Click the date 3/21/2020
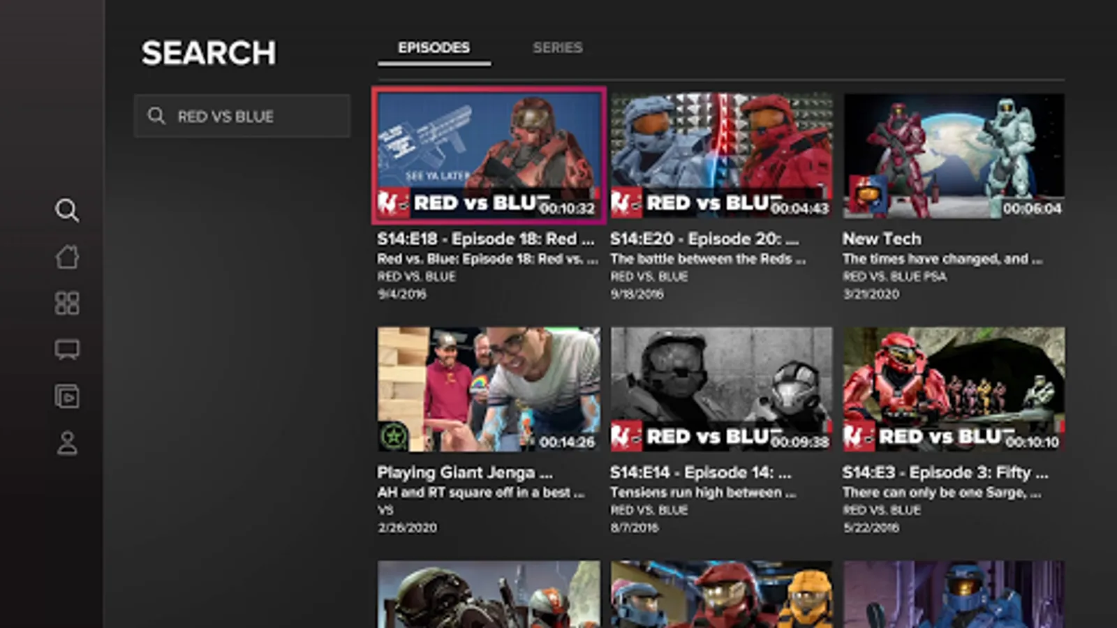The image size is (1117, 628). point(871,294)
